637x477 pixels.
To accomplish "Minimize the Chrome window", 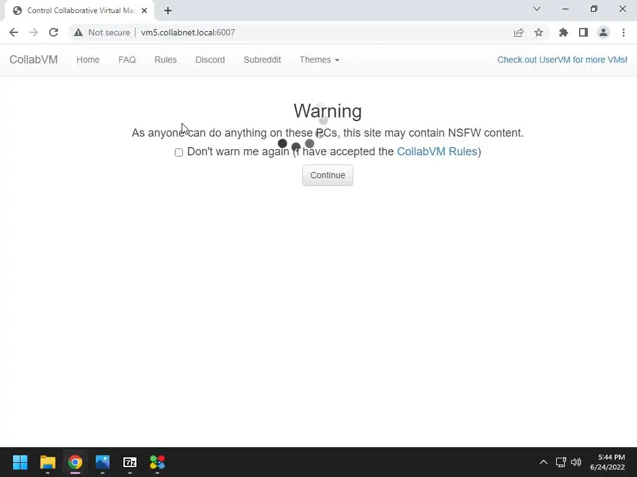I will point(565,9).
